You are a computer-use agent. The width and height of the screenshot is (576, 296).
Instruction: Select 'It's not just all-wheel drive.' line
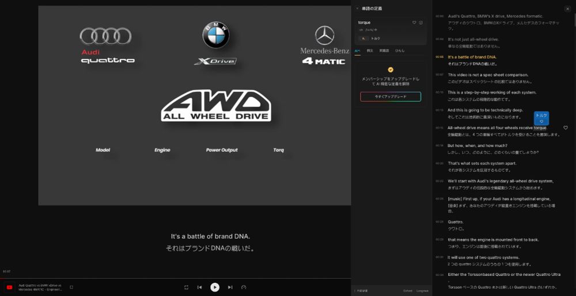pyautogui.click(x=473, y=39)
